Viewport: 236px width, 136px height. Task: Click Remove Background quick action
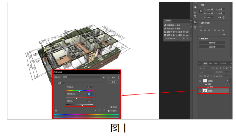(212, 43)
